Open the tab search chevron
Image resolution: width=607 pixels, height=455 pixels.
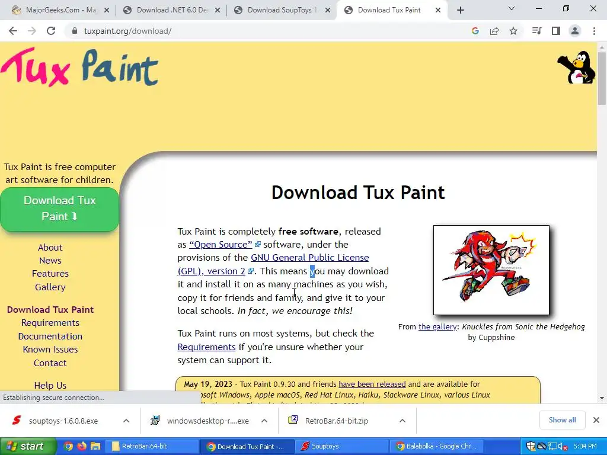pyautogui.click(x=512, y=8)
